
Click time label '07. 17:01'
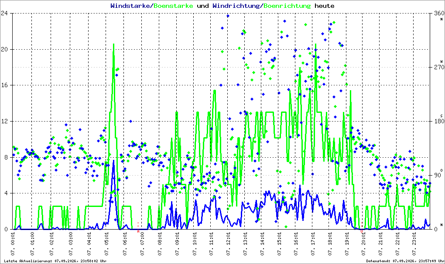(313, 244)
